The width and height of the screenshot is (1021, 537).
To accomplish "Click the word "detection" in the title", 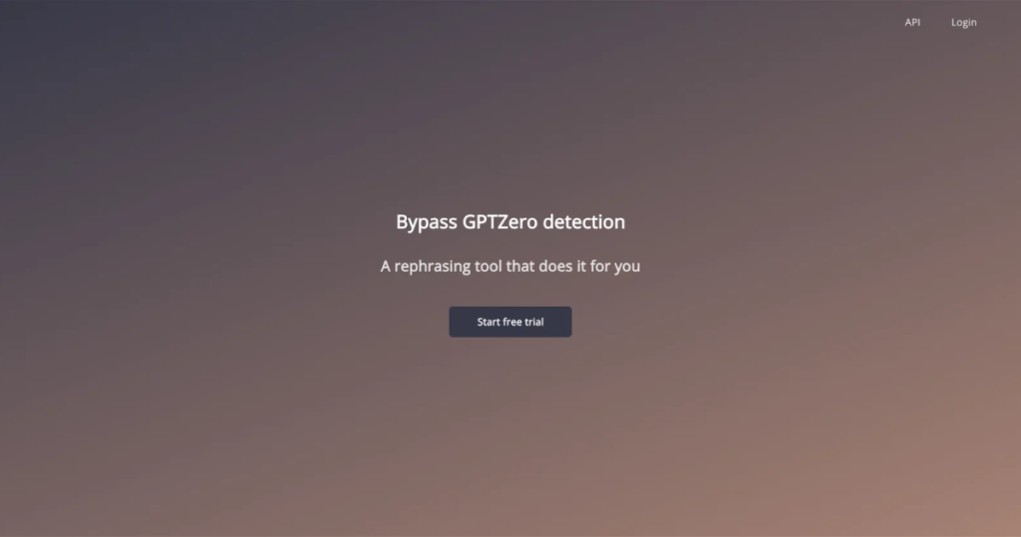I will pos(584,222).
